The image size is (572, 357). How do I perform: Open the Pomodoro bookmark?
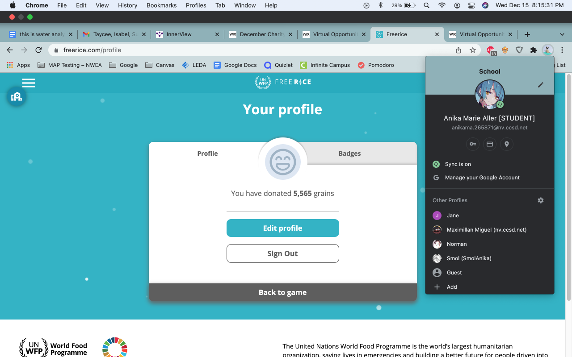coord(376,65)
